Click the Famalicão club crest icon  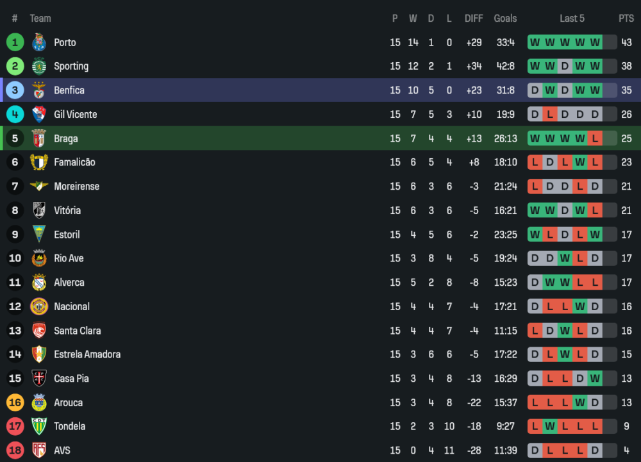(39, 162)
